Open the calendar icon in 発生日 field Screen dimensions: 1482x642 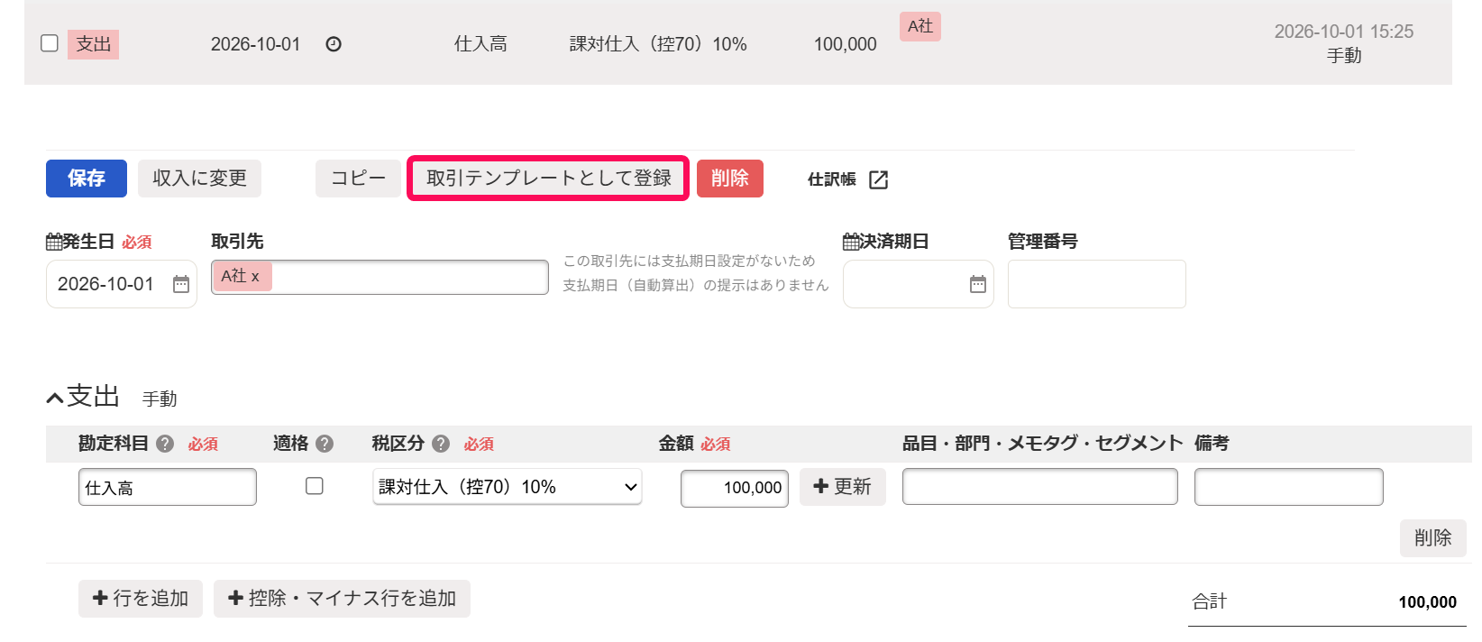[x=181, y=284]
